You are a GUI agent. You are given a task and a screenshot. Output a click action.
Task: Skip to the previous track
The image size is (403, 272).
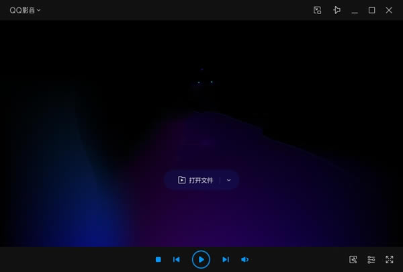pos(176,260)
